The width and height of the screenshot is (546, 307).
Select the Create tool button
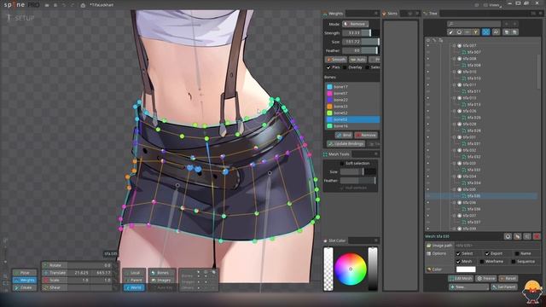point(25,288)
